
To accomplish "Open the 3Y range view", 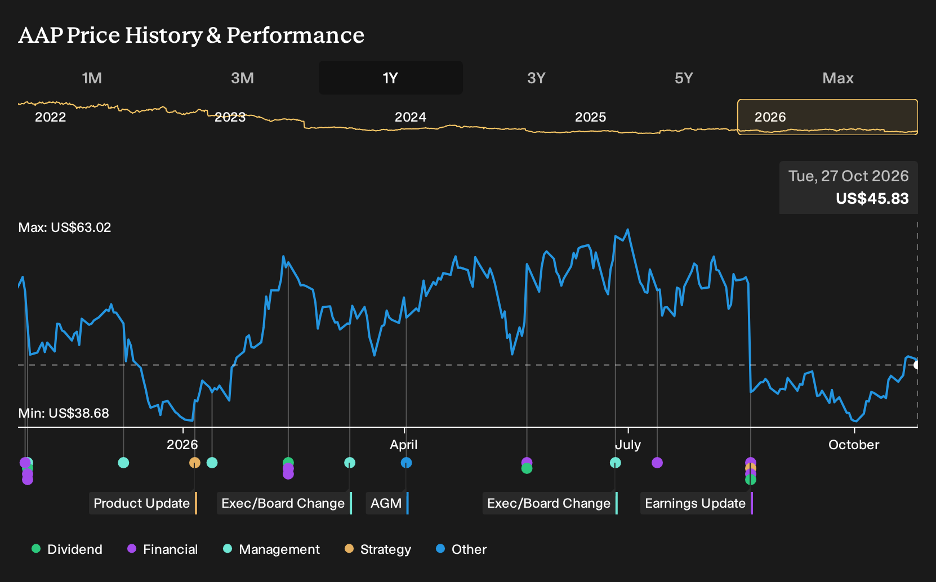I will 536,78.
